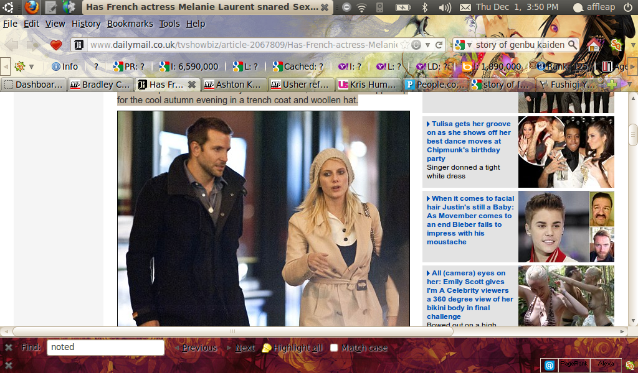Open the File menu
The width and height of the screenshot is (638, 373).
(x=10, y=24)
